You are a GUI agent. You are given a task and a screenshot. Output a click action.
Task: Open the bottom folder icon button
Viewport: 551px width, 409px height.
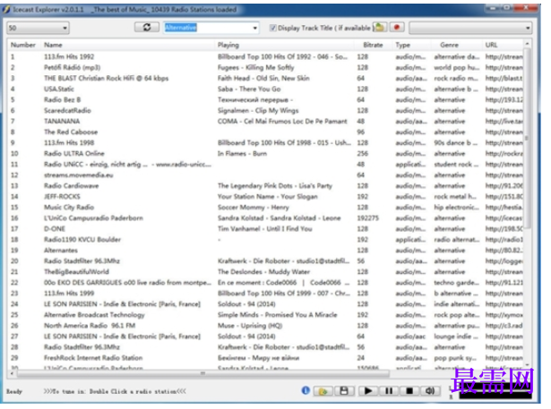pyautogui.click(x=323, y=391)
